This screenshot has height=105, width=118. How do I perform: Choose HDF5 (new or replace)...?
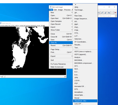(x=85, y=52)
